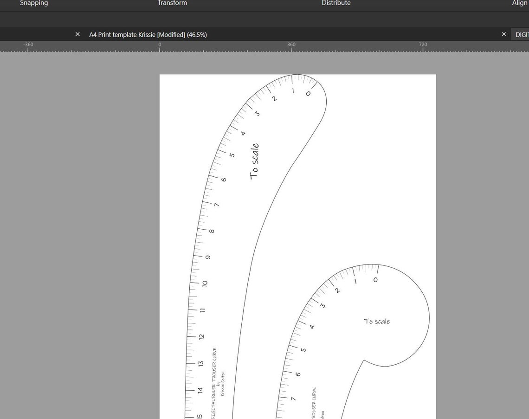Viewport: 529px width, 419px height.
Task: Close the A4 Print template Krissie document
Action: coord(503,34)
